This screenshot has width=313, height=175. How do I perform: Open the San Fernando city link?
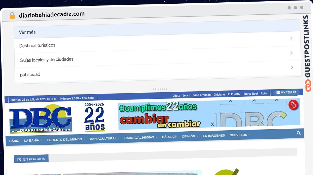tap(202, 95)
